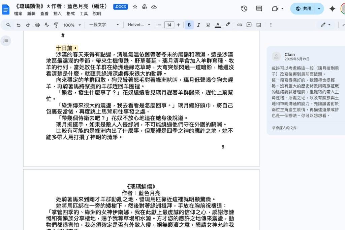Click the # section marker
345x230 pixels.
point(63,35)
